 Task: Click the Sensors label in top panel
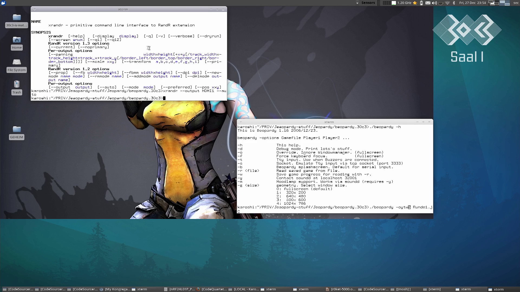(368, 3)
